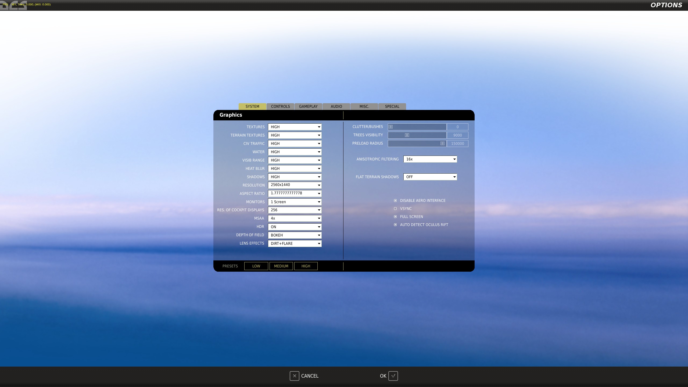Switch to the SPECIAL tab

[x=392, y=106]
